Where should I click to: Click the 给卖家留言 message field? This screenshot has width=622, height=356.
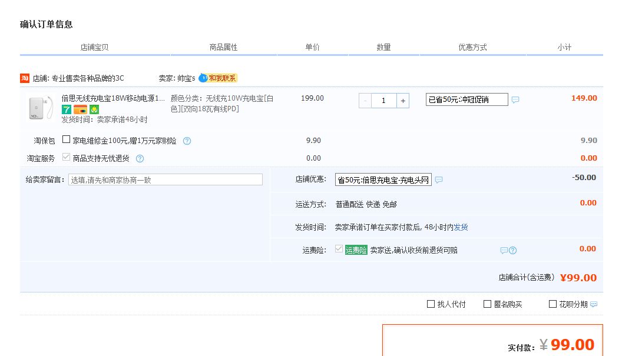166,179
